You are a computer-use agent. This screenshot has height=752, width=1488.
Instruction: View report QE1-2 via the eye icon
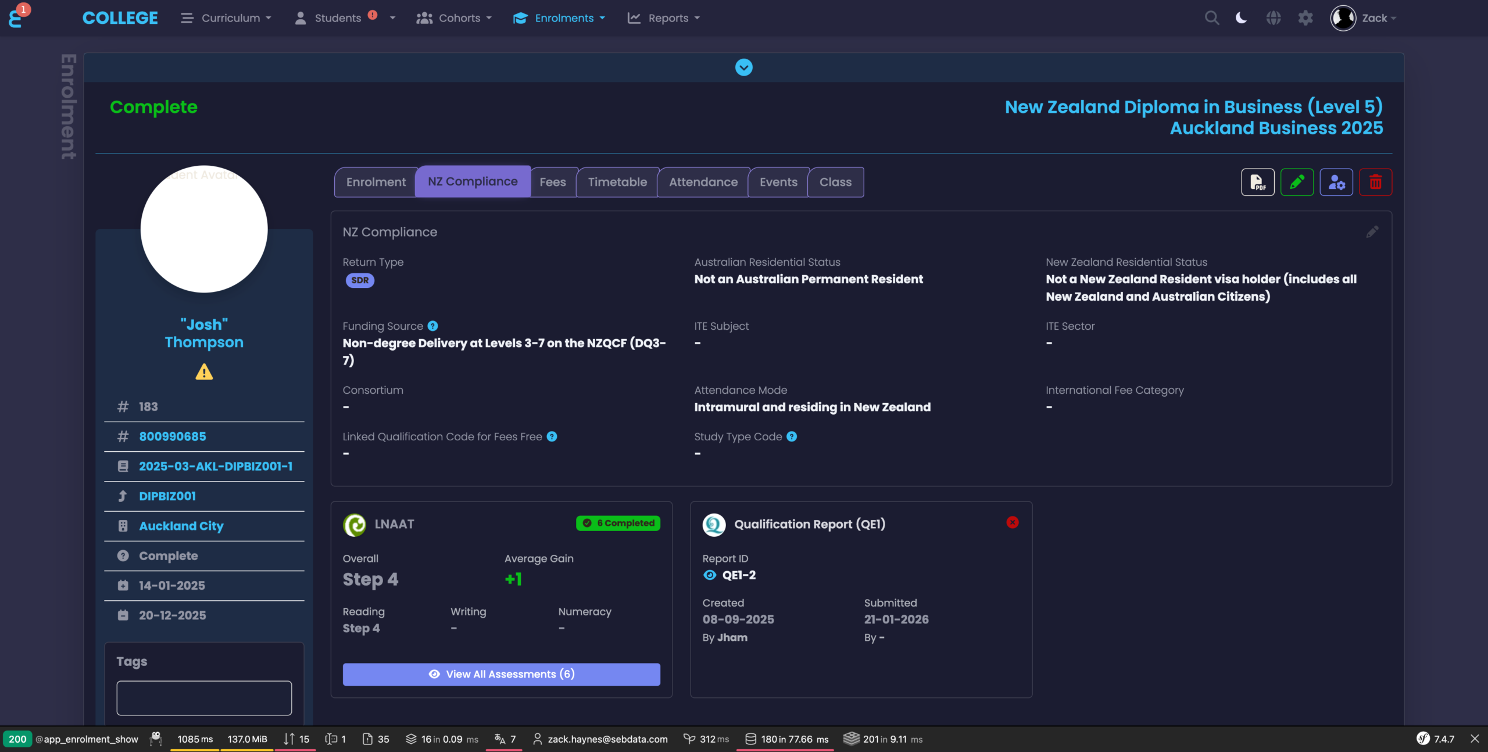pyautogui.click(x=710, y=575)
